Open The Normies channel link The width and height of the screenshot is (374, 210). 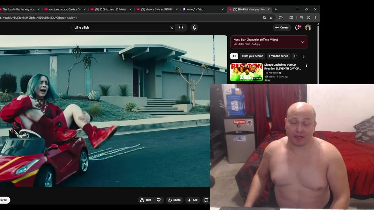pyautogui.click(x=271, y=73)
